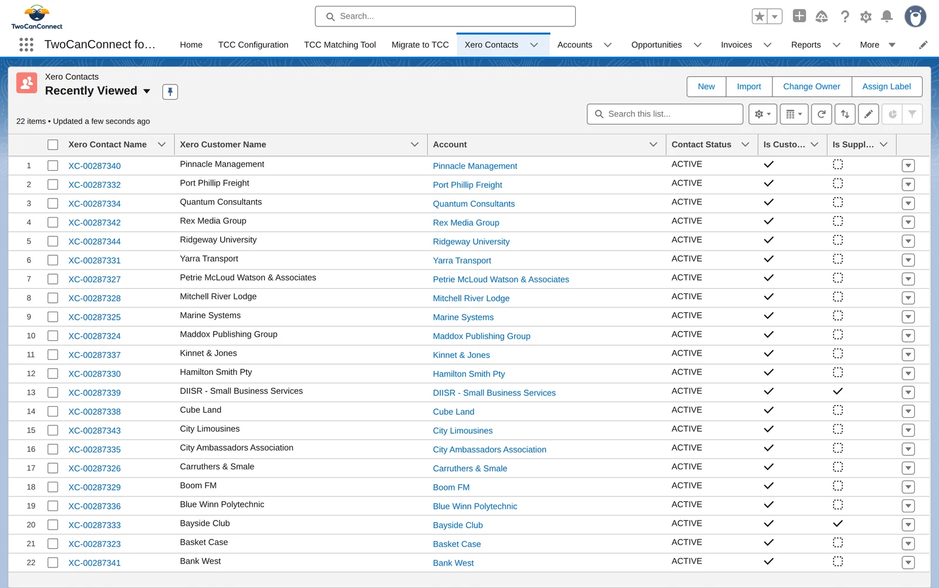Click the Import button
The image size is (939, 588).
point(749,86)
